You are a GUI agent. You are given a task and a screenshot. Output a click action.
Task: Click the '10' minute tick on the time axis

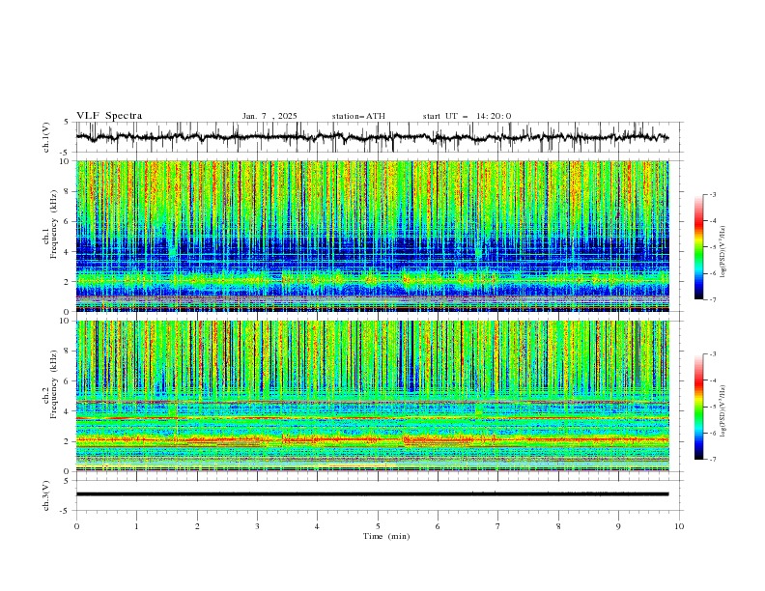point(679,526)
